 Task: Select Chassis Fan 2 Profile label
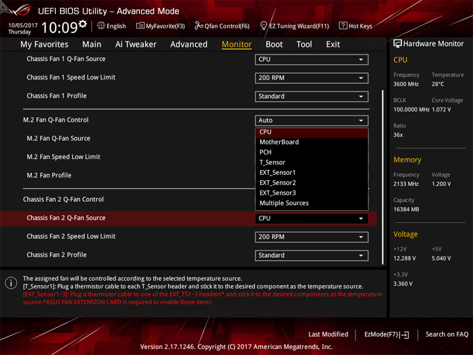tap(56, 255)
